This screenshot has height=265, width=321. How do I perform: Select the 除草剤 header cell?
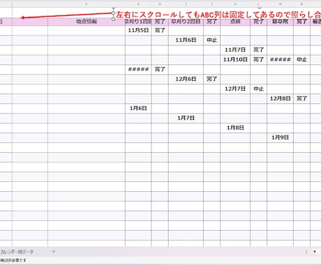(x=281, y=22)
